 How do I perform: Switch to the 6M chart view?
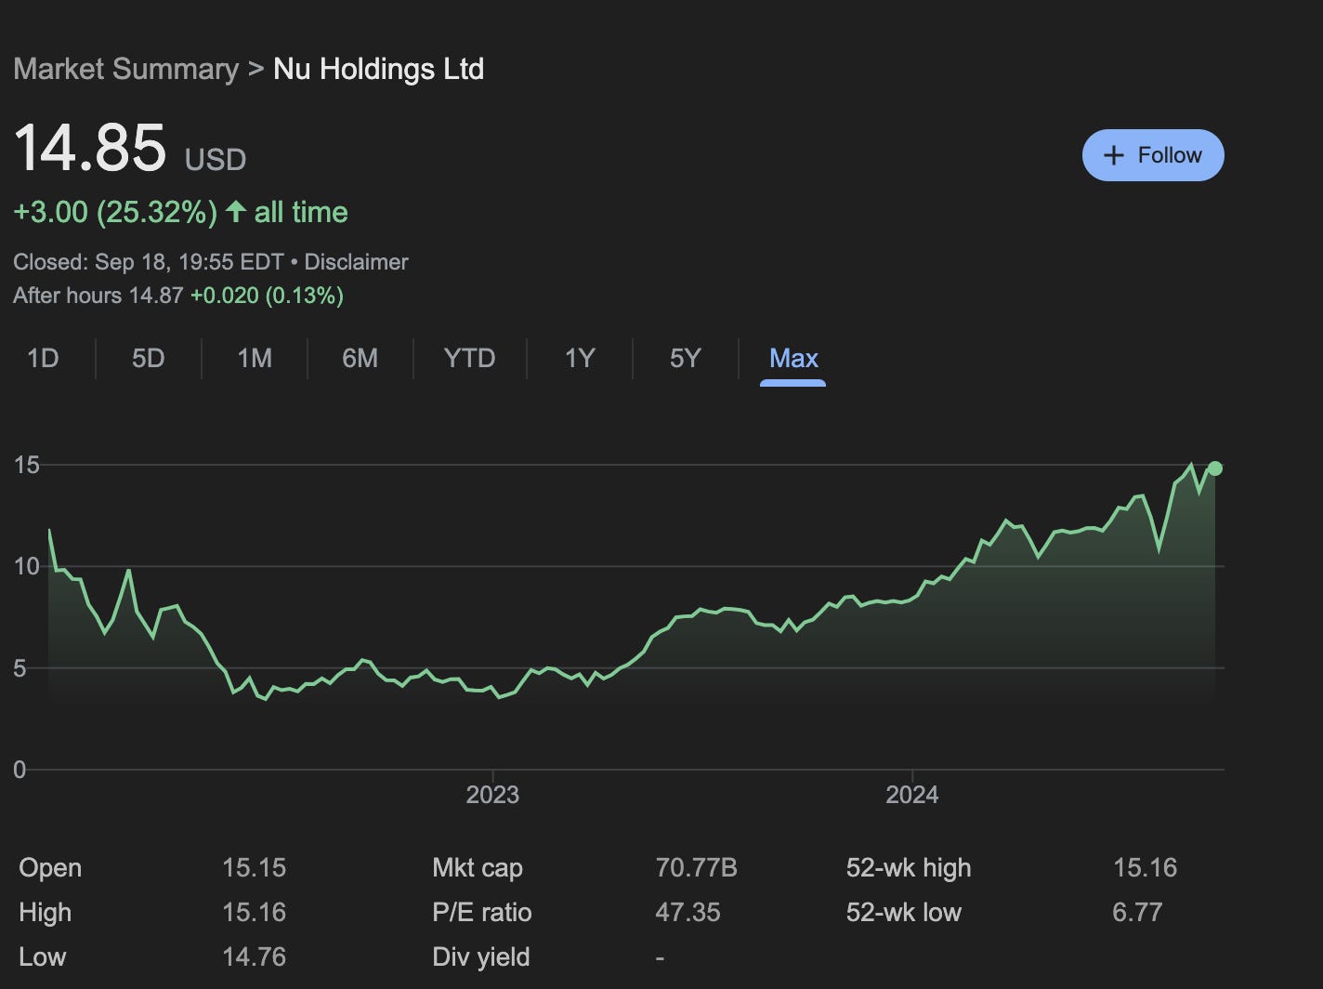click(360, 359)
